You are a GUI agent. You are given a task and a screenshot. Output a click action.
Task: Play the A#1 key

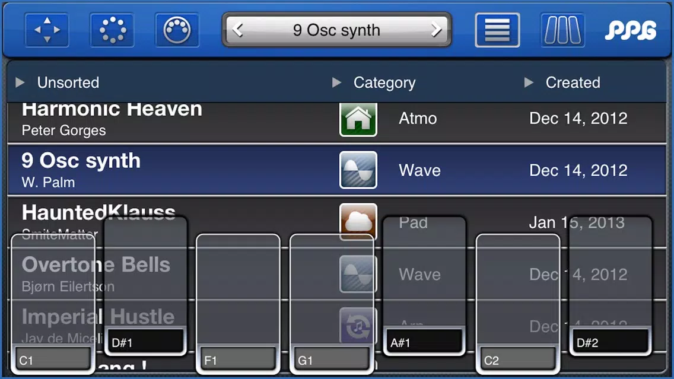click(424, 286)
